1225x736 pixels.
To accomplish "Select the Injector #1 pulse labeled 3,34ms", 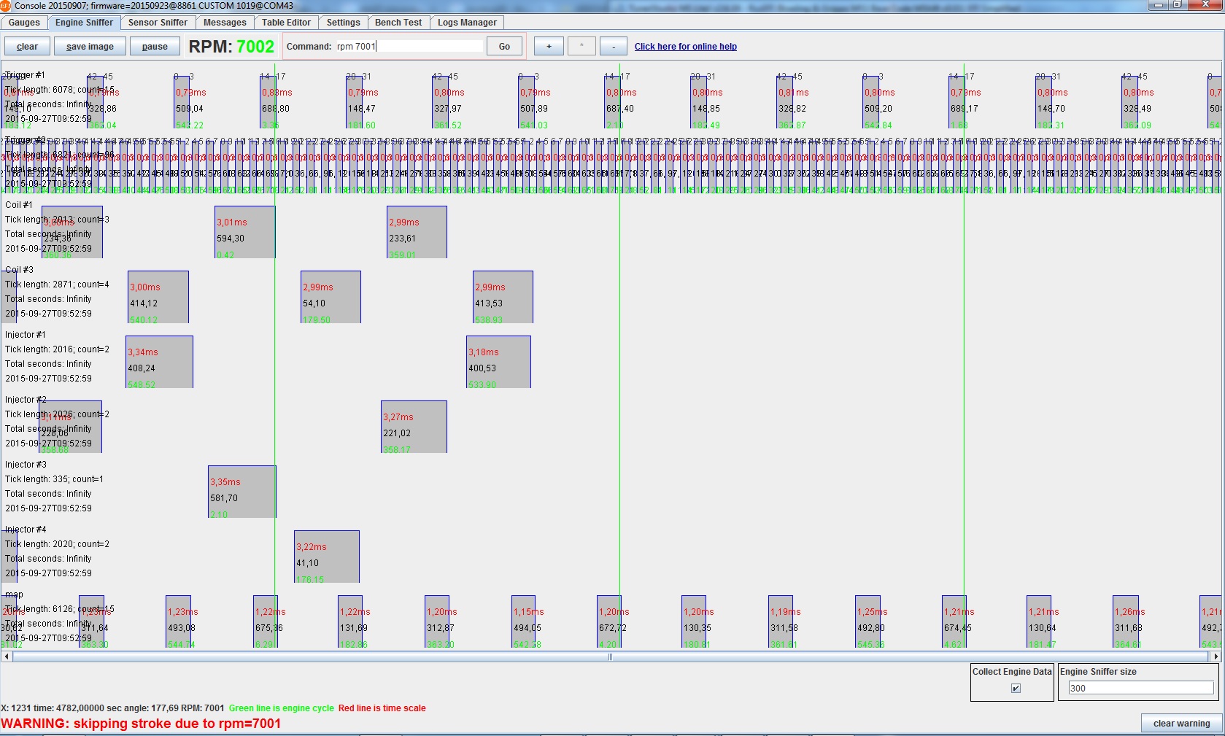I will (159, 362).
